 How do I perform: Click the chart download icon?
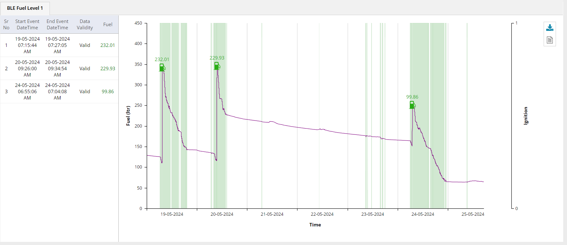point(549,27)
